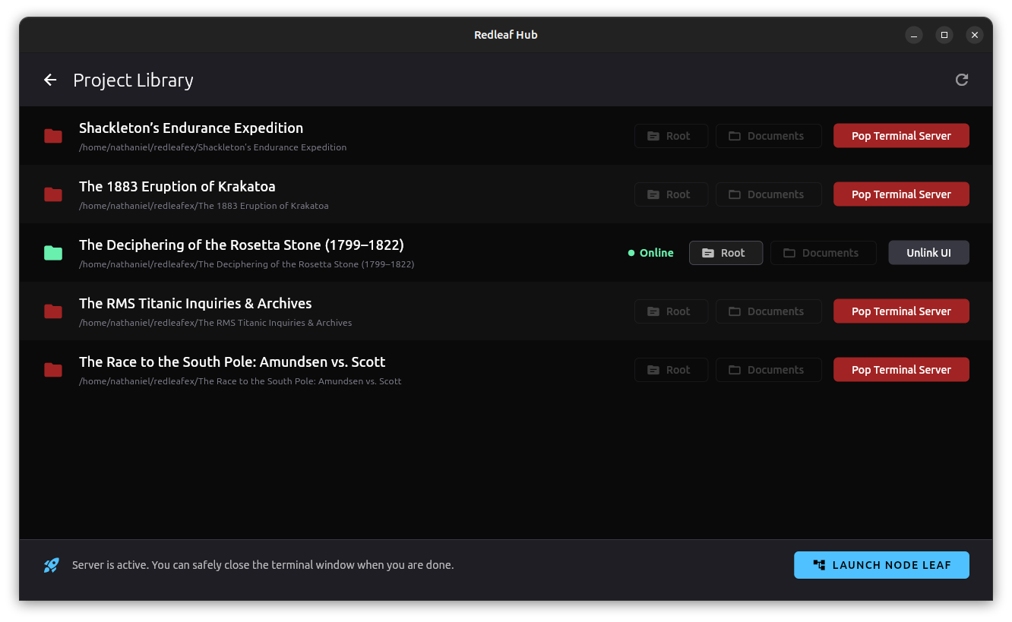Click the red folder icon for Krakatoa project
The height and width of the screenshot is (622, 1012).
[x=53, y=194]
